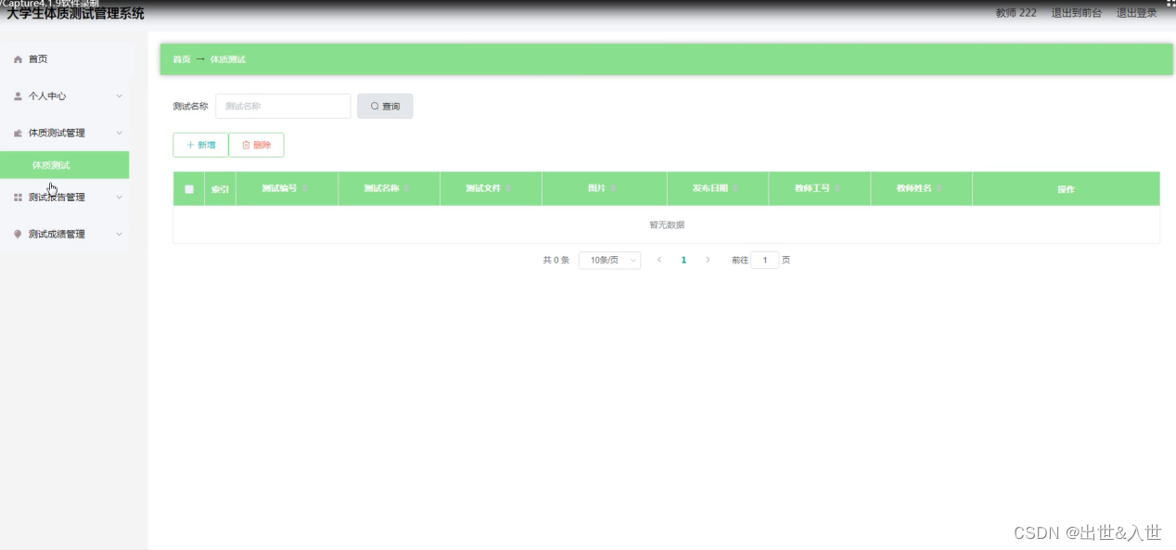Viewport: 1176px width, 550px height.
Task: Click the 体质测试 breadcrumb
Action: point(228,59)
